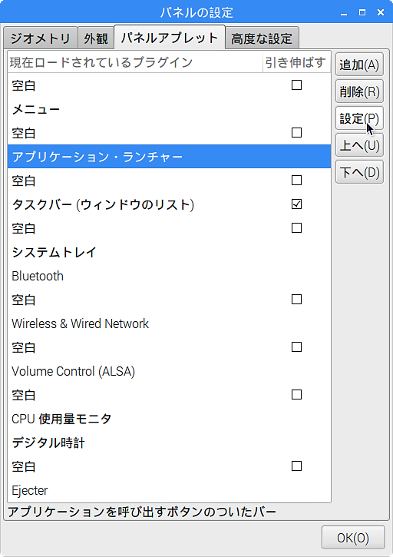Viewport: 393px width, 557px height.
Task: Select Volume Control (ALSA) in the list
Action: click(x=169, y=371)
